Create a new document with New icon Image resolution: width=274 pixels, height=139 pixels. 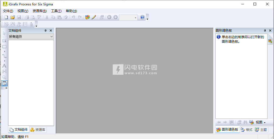6,17
